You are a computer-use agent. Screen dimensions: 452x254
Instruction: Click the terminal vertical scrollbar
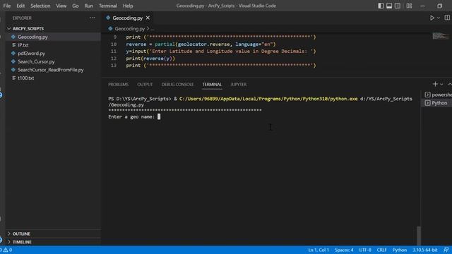pyautogui.click(x=419, y=236)
